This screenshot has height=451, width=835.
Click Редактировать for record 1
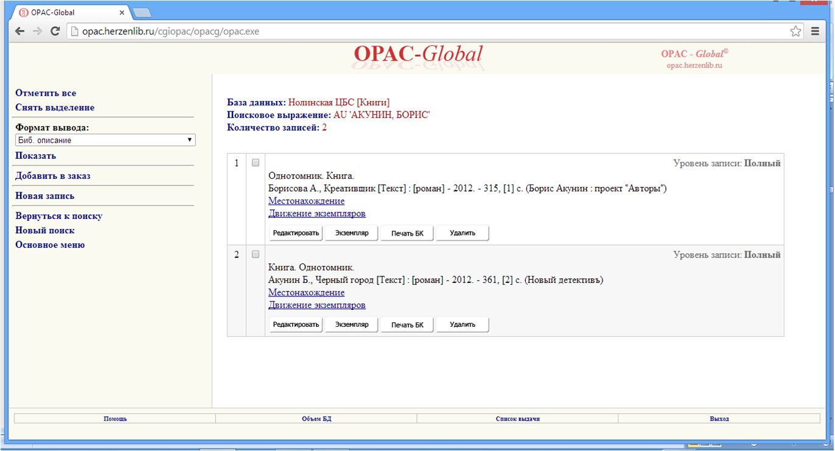click(296, 233)
